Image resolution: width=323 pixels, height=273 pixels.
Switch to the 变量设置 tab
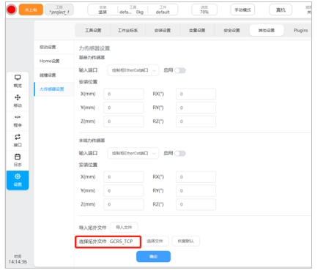click(x=197, y=31)
